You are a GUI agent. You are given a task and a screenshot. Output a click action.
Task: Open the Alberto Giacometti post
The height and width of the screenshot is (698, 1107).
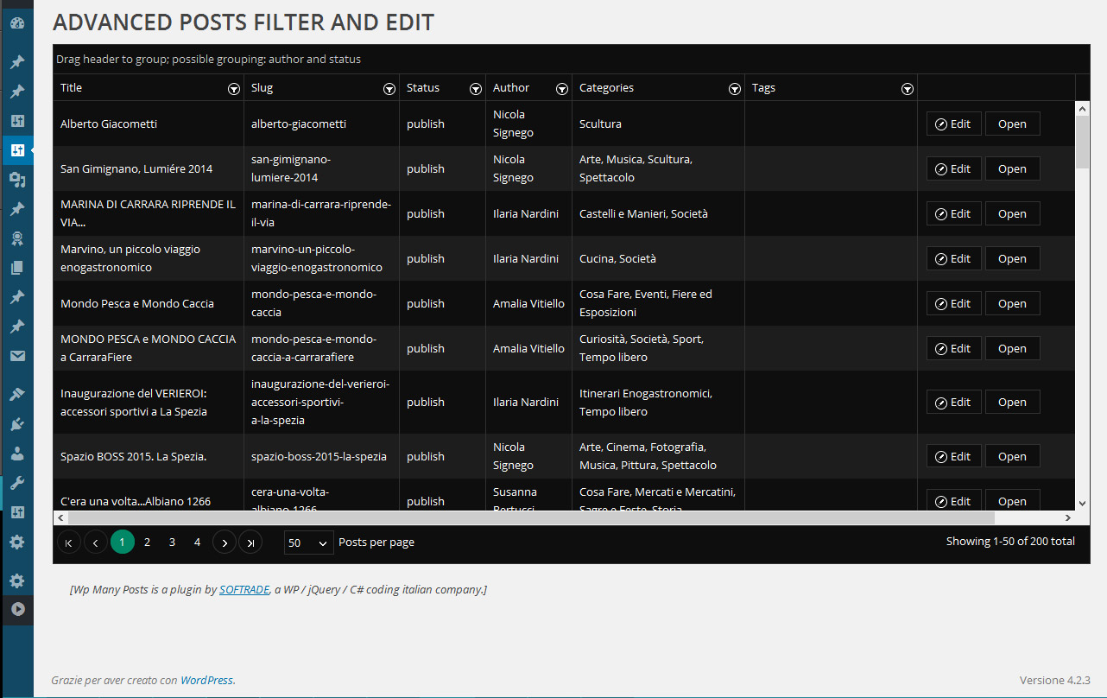pyautogui.click(x=1012, y=124)
